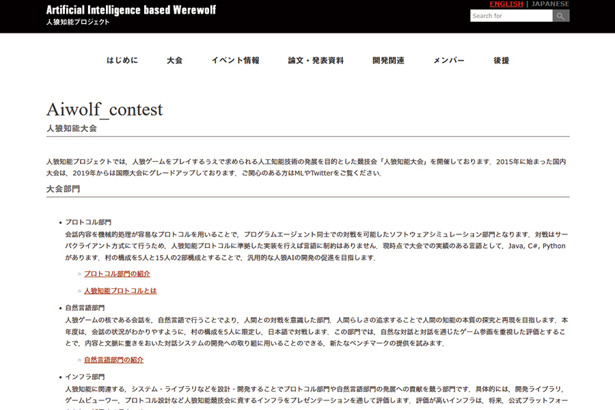
Task: Select the highlighted ENGLISH language link
Action: pos(505,3)
